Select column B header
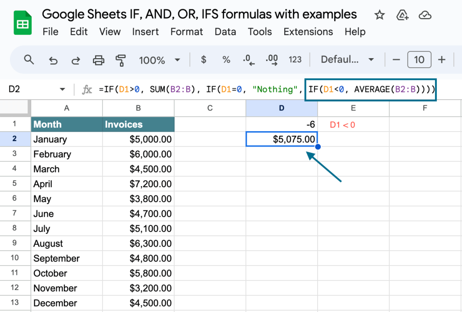This screenshot has width=462, height=312. (x=138, y=108)
